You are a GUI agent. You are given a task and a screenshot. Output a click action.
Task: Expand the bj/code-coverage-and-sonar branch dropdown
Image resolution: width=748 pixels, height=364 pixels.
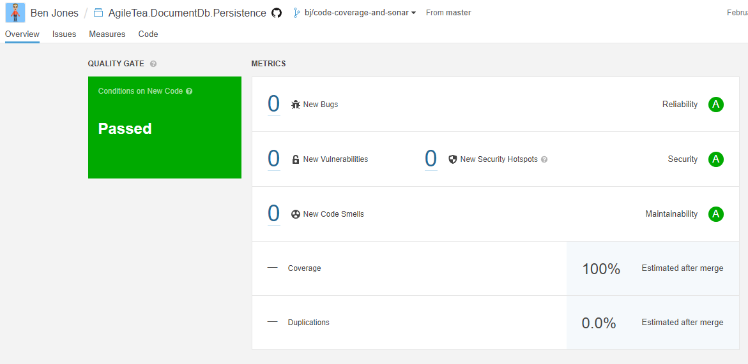[x=360, y=13]
